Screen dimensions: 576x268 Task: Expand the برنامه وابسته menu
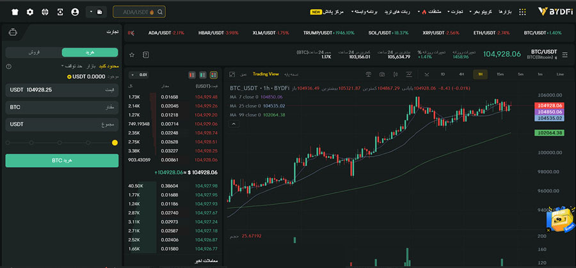[x=365, y=12]
